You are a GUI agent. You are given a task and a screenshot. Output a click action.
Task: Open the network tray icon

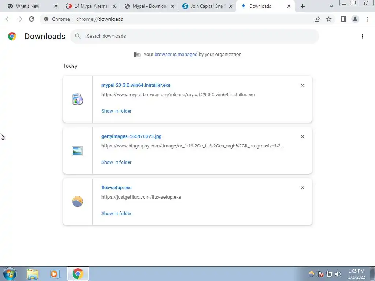[x=329, y=274]
